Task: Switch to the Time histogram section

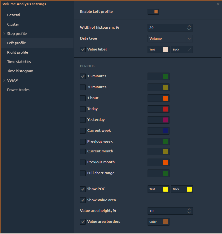Action: tap(20, 71)
